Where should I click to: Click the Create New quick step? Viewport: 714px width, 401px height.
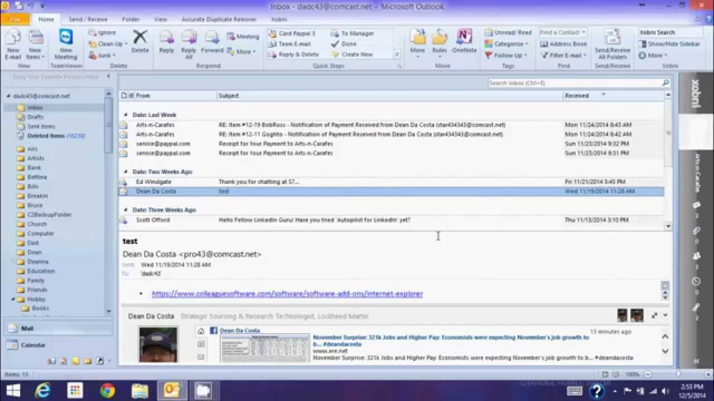tap(353, 55)
